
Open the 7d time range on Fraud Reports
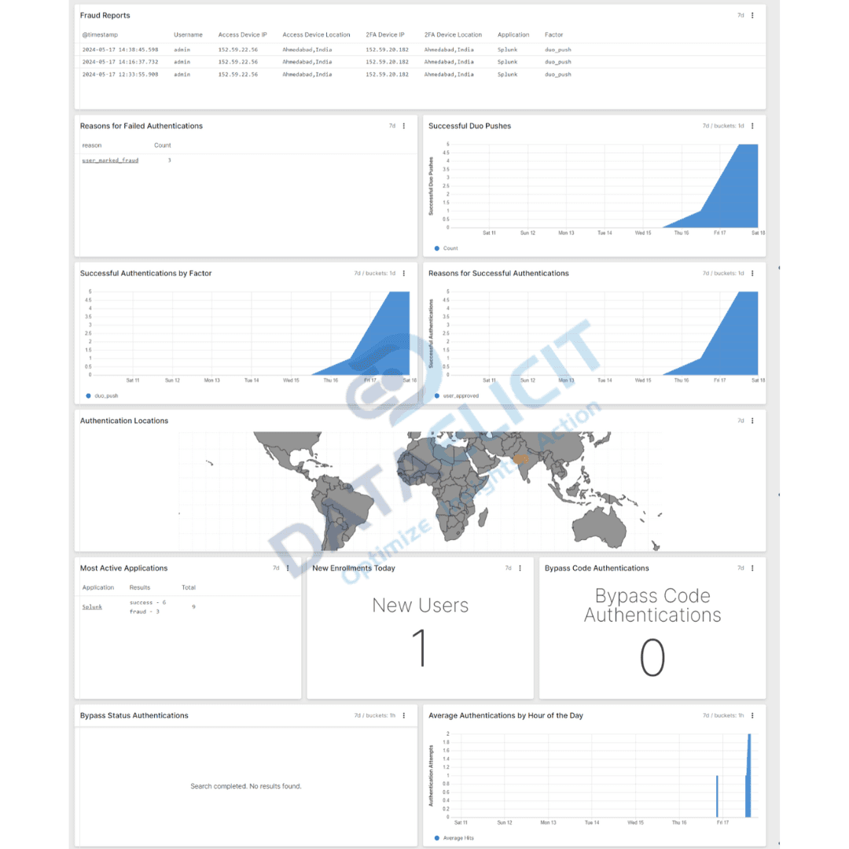(x=739, y=15)
